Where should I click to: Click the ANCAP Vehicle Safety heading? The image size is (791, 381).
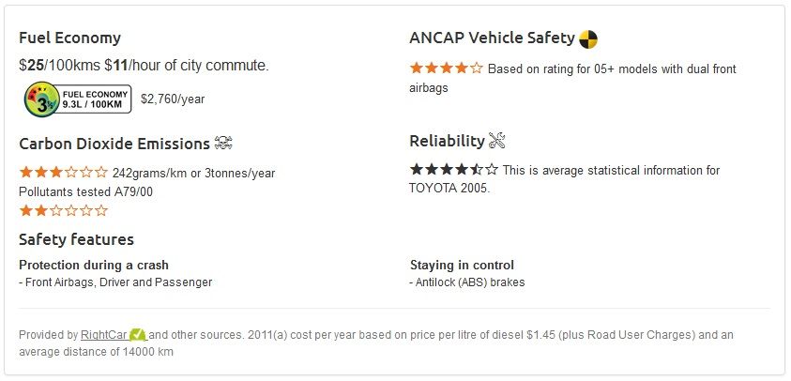492,38
